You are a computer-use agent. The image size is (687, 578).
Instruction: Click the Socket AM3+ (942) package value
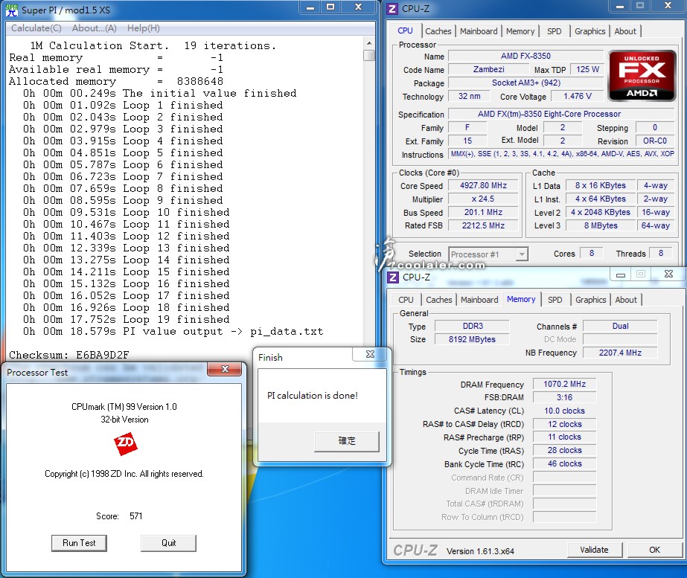525,83
